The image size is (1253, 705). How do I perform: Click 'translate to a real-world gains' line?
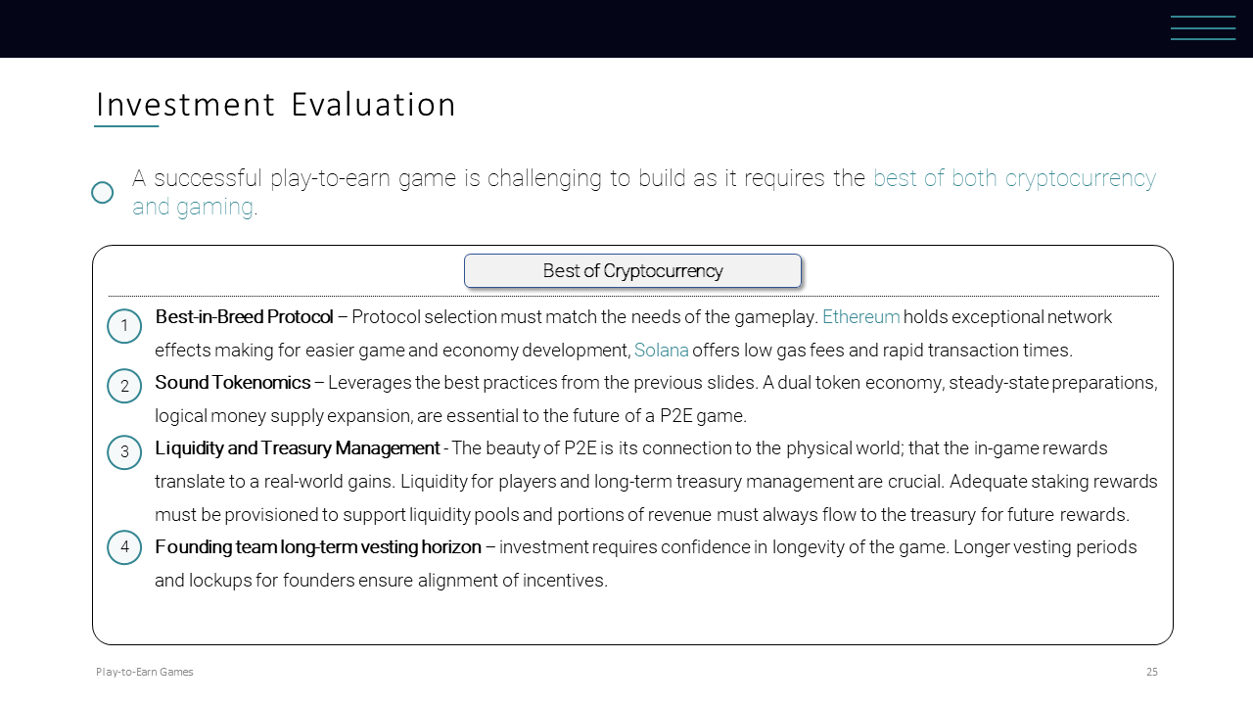[656, 482]
